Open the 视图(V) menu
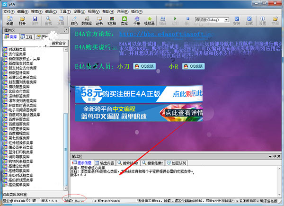 click(x=94, y=11)
